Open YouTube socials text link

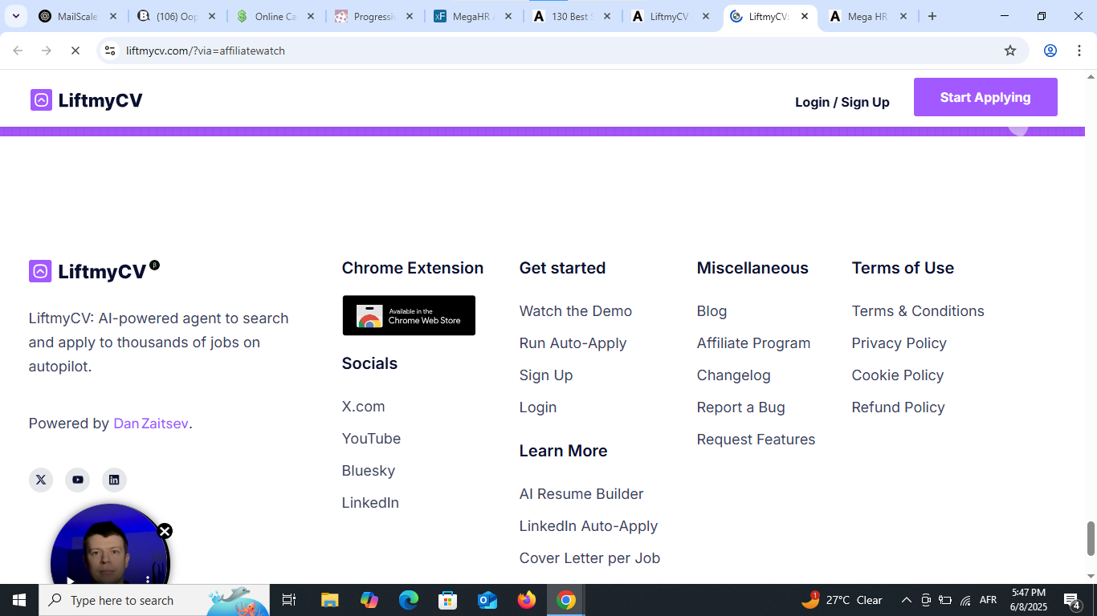[371, 439]
